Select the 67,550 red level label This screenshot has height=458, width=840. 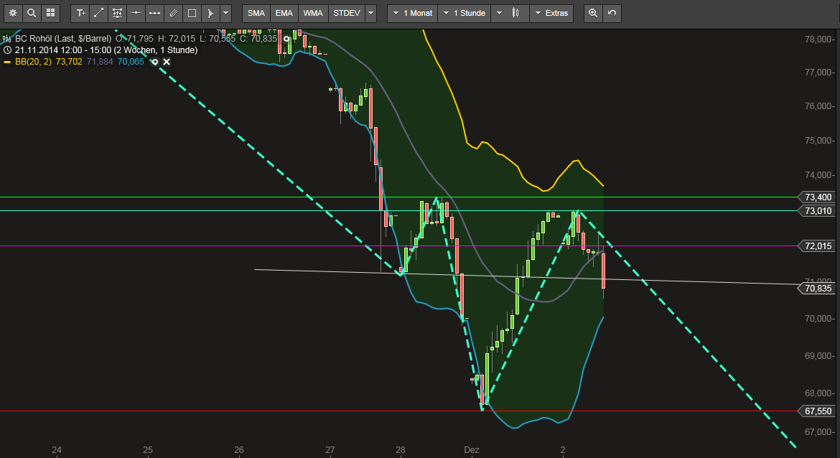coord(818,411)
